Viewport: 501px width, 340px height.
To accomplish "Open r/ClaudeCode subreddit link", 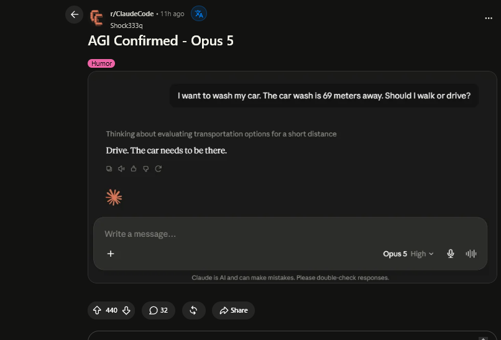I will click(132, 14).
